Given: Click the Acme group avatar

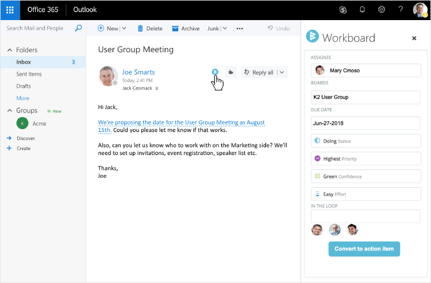Looking at the screenshot, I should pos(22,123).
